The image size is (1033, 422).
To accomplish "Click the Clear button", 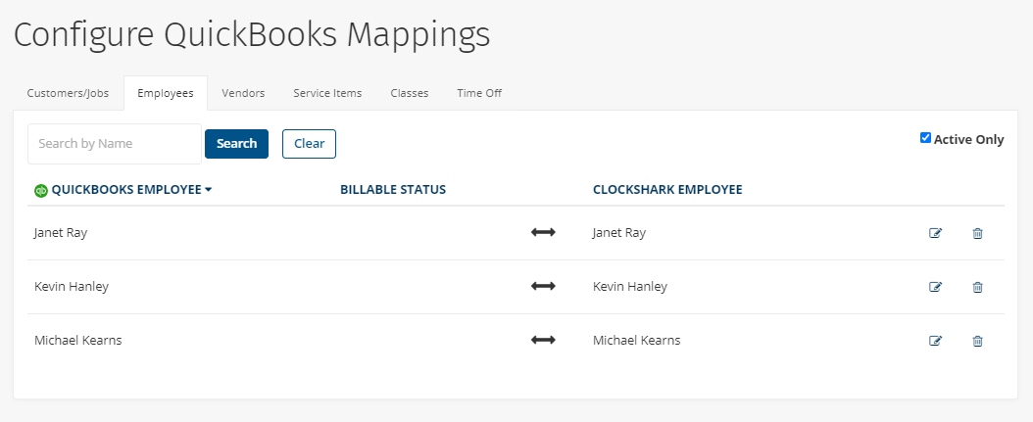I will [x=309, y=144].
